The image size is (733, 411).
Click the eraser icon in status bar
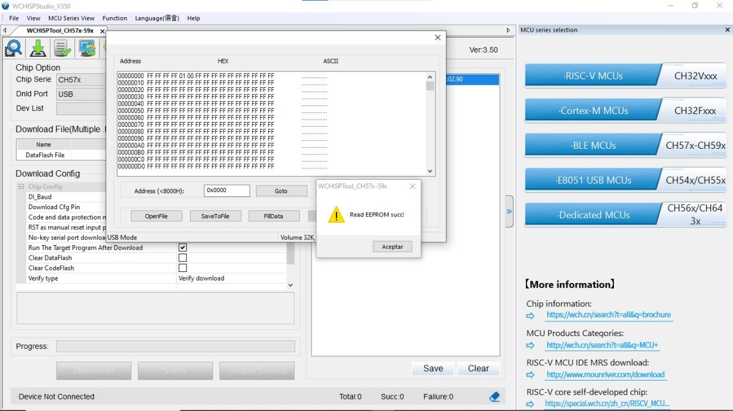(x=495, y=397)
